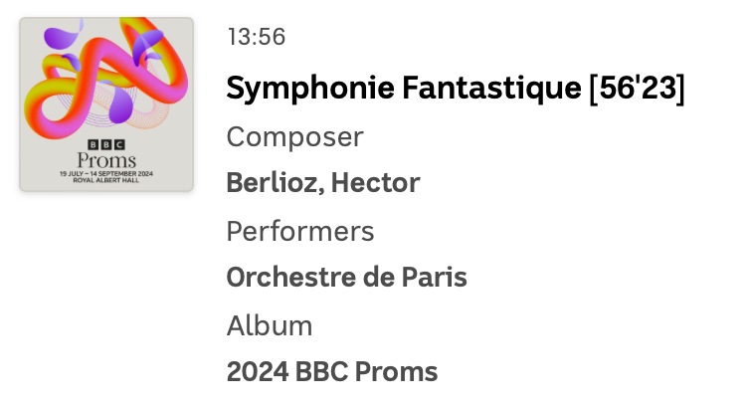Screen dimensions: 748x406
Task: Click the 19 July – 14 September date text
Action: pyautogui.click(x=106, y=173)
